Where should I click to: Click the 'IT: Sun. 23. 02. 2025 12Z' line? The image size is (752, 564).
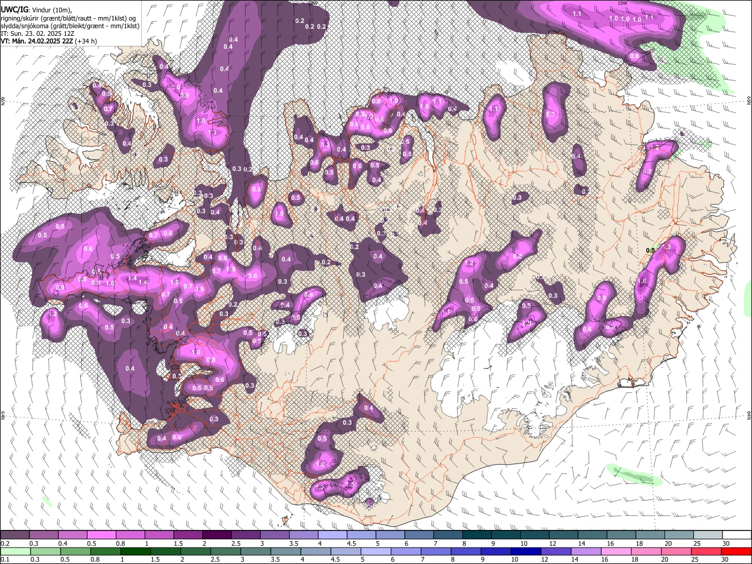[38, 33]
